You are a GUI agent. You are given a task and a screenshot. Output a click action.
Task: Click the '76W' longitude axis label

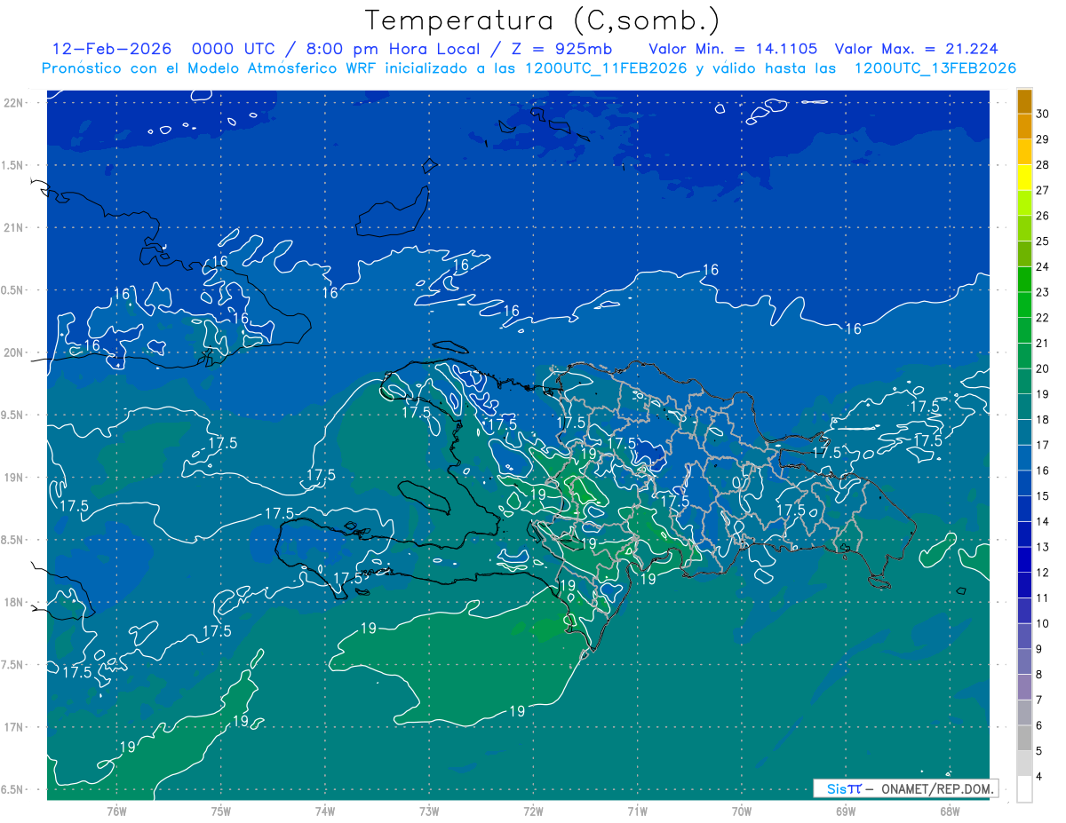[x=116, y=811]
